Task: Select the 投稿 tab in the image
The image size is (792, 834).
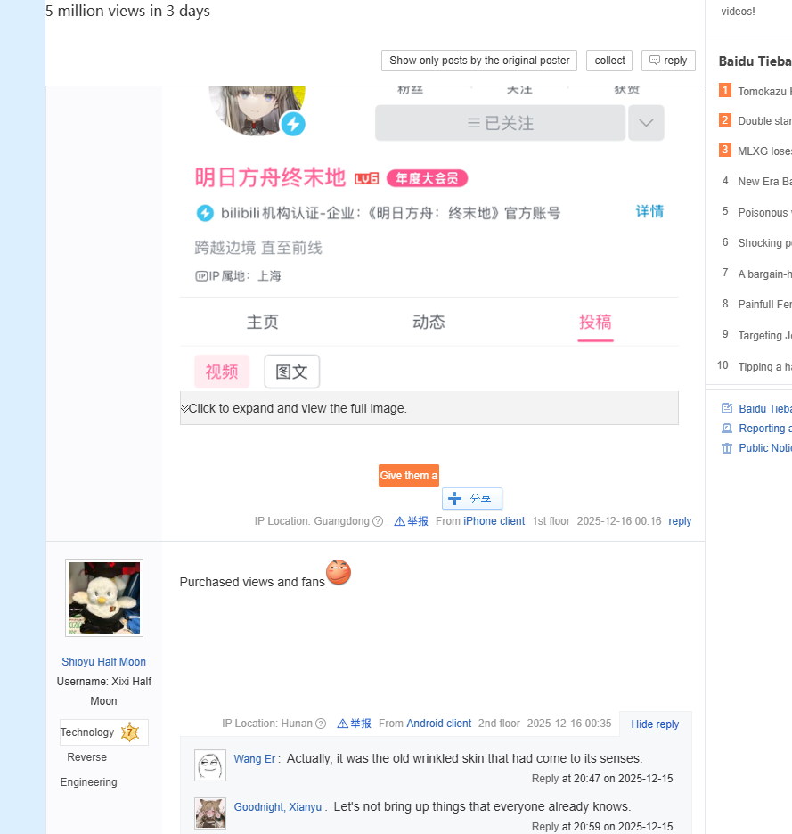Action: tap(595, 323)
